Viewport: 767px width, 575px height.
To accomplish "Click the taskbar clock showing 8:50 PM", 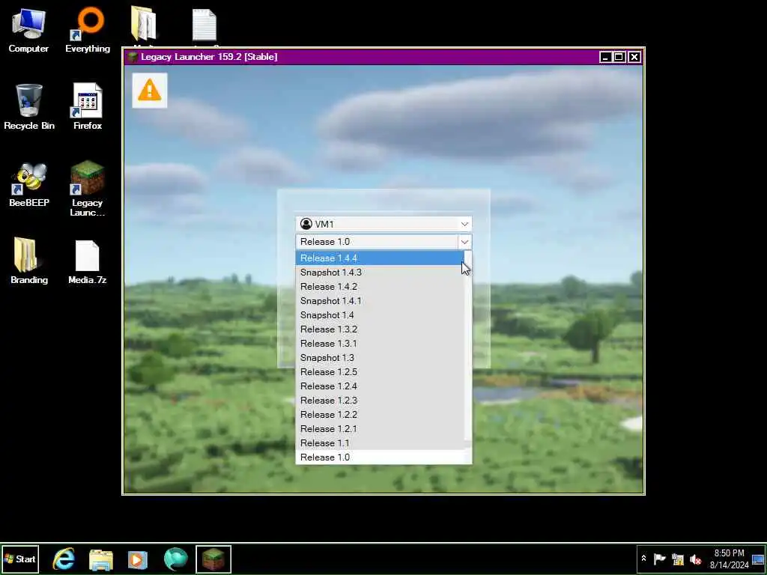I will click(729, 559).
